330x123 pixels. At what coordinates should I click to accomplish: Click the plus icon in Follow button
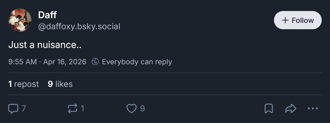[285, 20]
